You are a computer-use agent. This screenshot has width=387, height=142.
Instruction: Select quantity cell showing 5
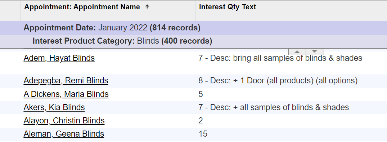tap(201, 94)
